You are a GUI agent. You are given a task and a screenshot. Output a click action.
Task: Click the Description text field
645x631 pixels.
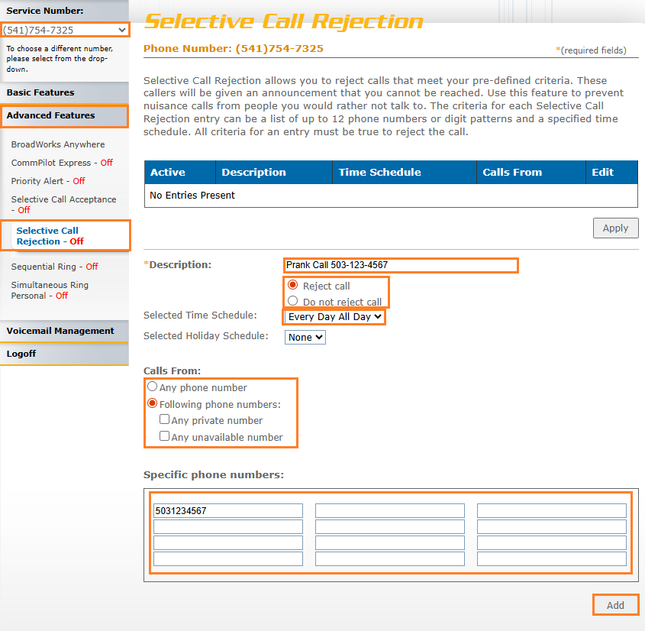pyautogui.click(x=401, y=265)
